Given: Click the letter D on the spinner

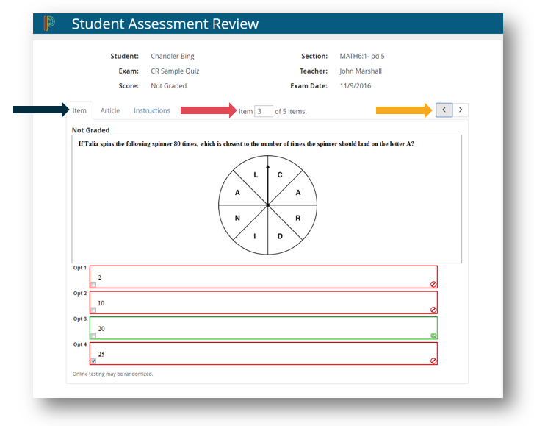Looking at the screenshot, I should [280, 236].
